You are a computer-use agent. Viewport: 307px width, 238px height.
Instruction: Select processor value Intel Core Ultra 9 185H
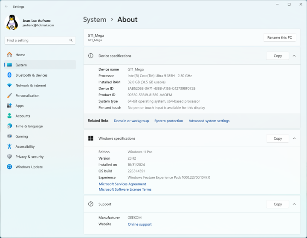(159, 76)
